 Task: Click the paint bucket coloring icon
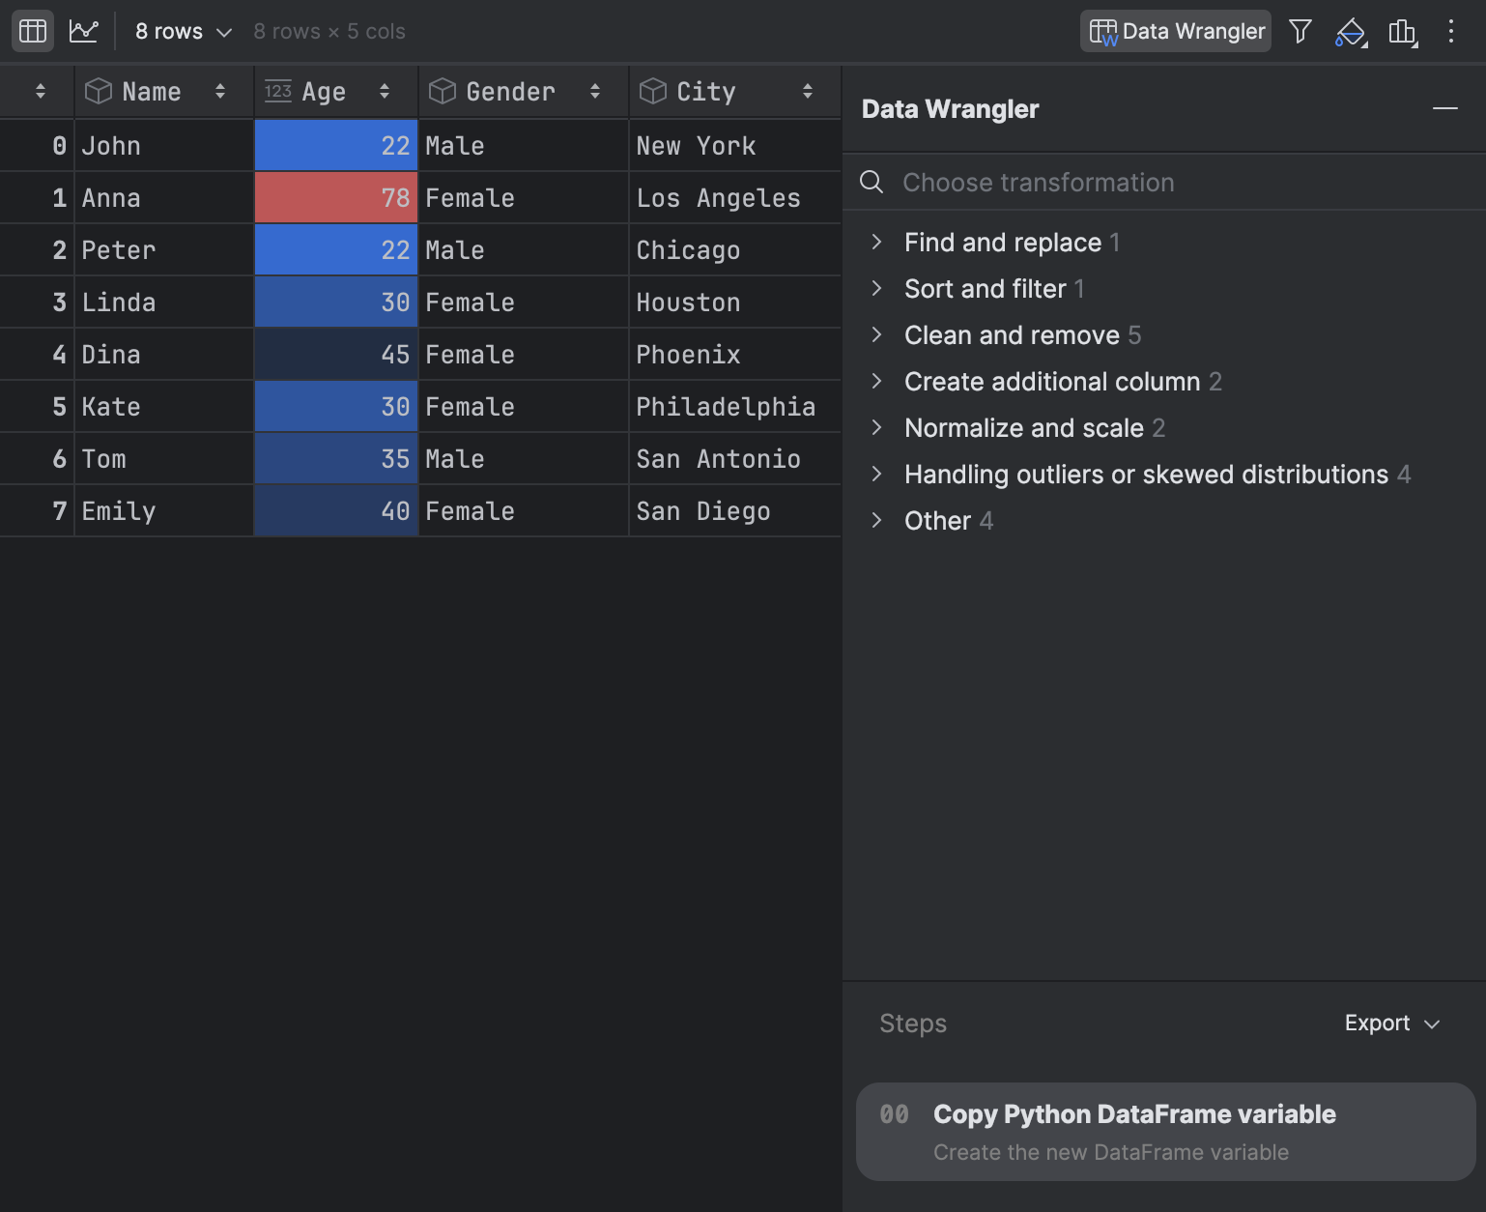(1350, 32)
